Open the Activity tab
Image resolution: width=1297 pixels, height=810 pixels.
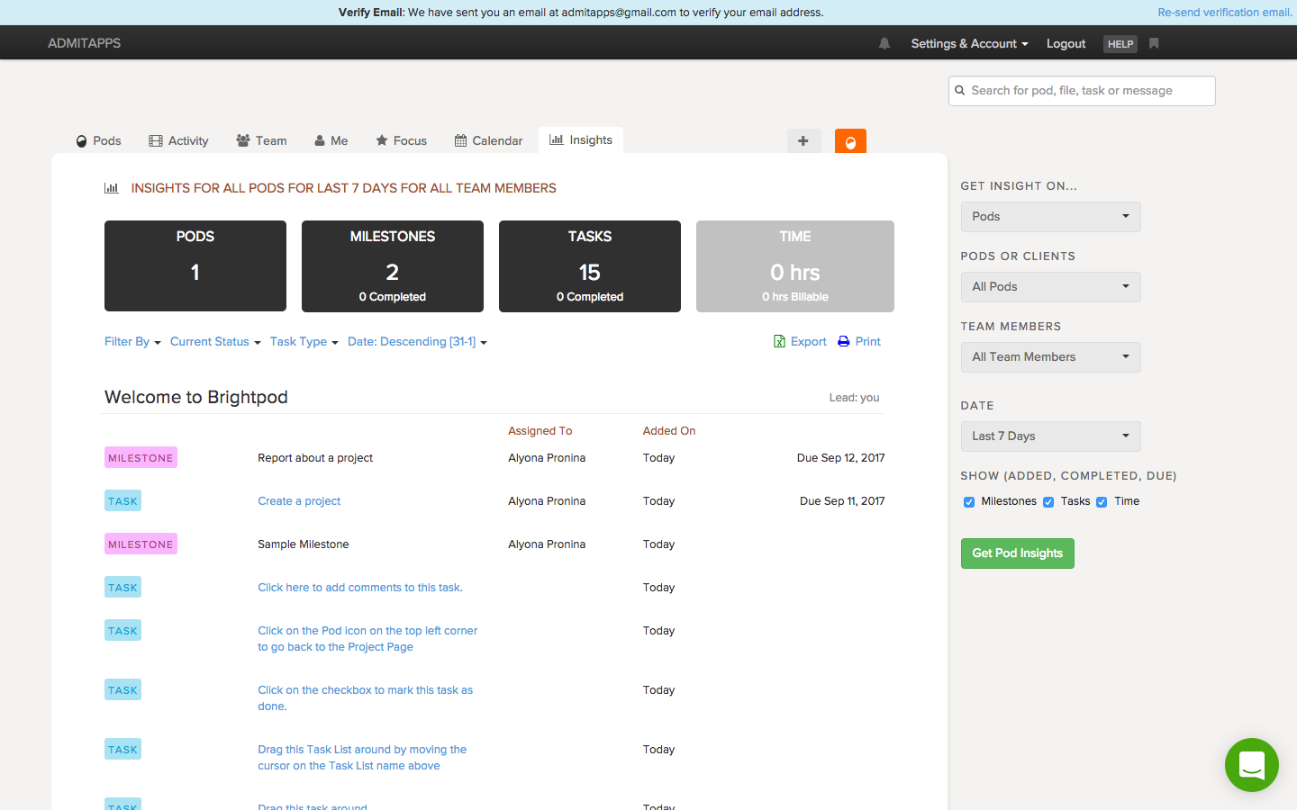coord(178,140)
